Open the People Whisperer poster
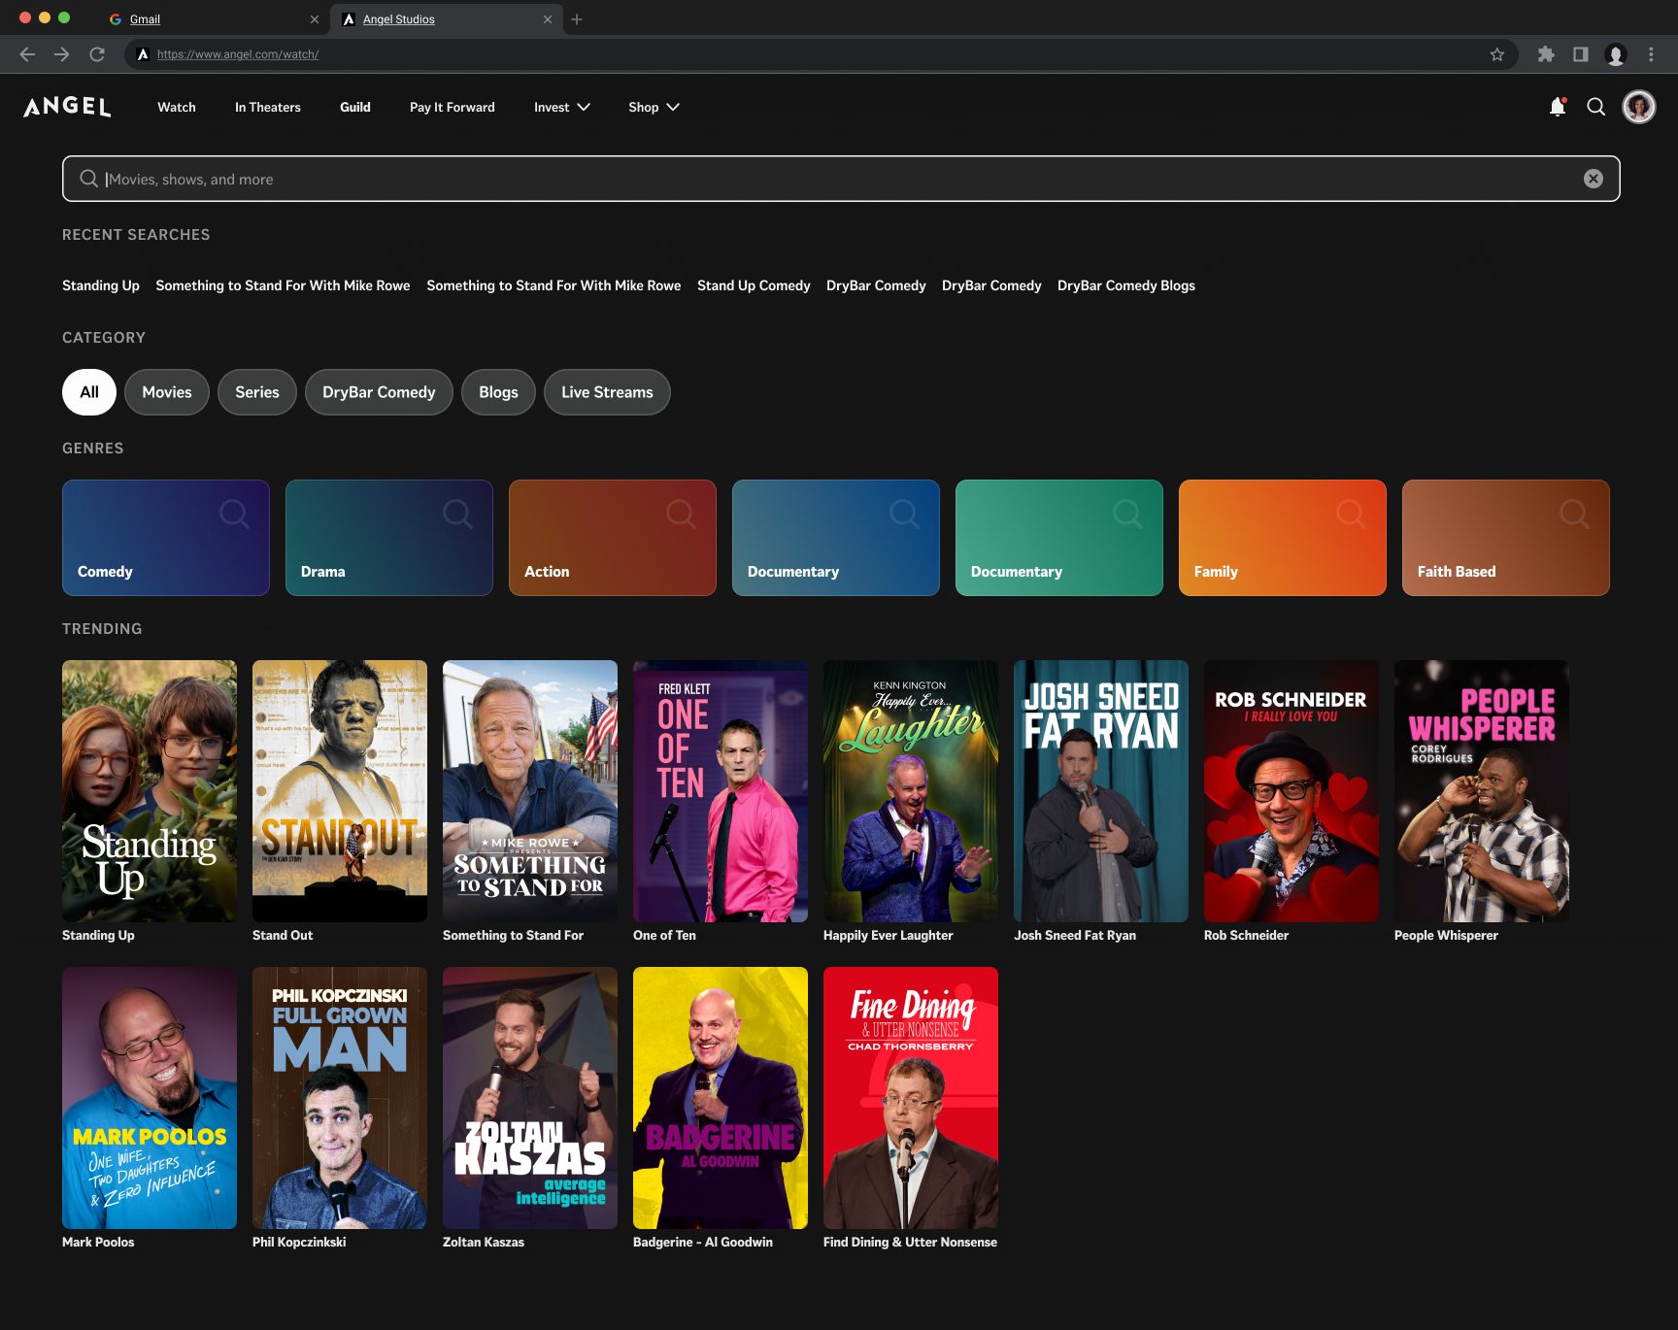This screenshot has height=1330, width=1678. pos(1482,791)
